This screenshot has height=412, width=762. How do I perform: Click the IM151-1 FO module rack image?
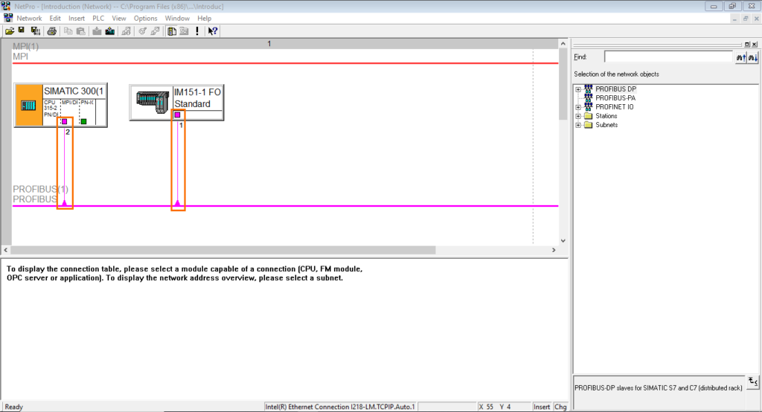tap(152, 102)
